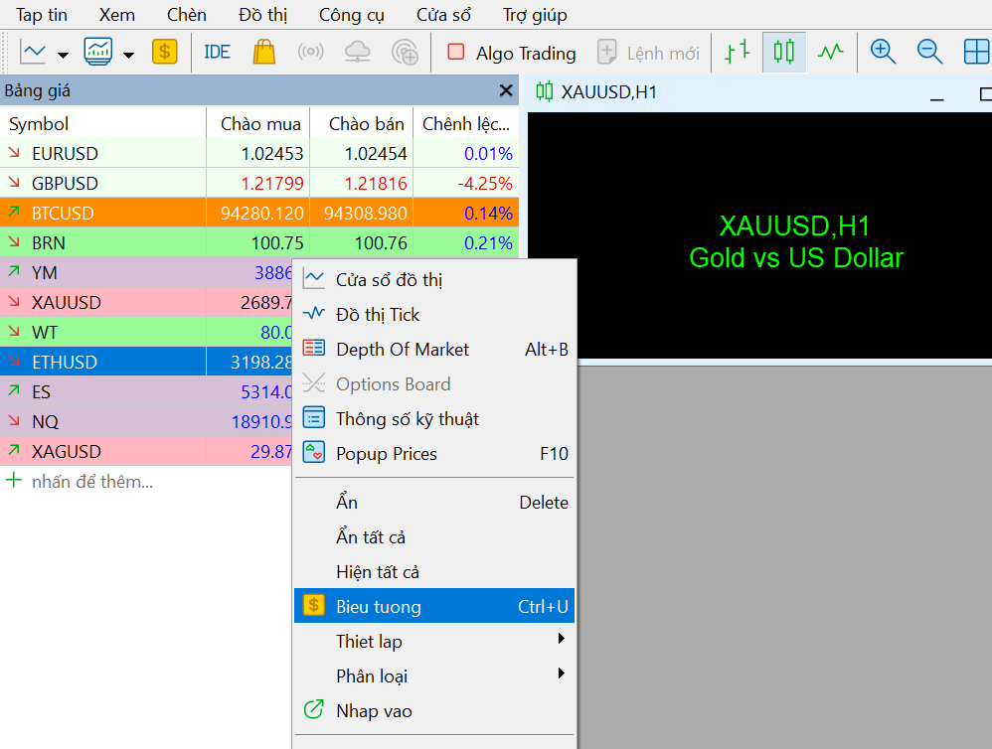
Task: Click the yellow dollar symbols toolbar icon
Action: pyautogui.click(x=164, y=52)
